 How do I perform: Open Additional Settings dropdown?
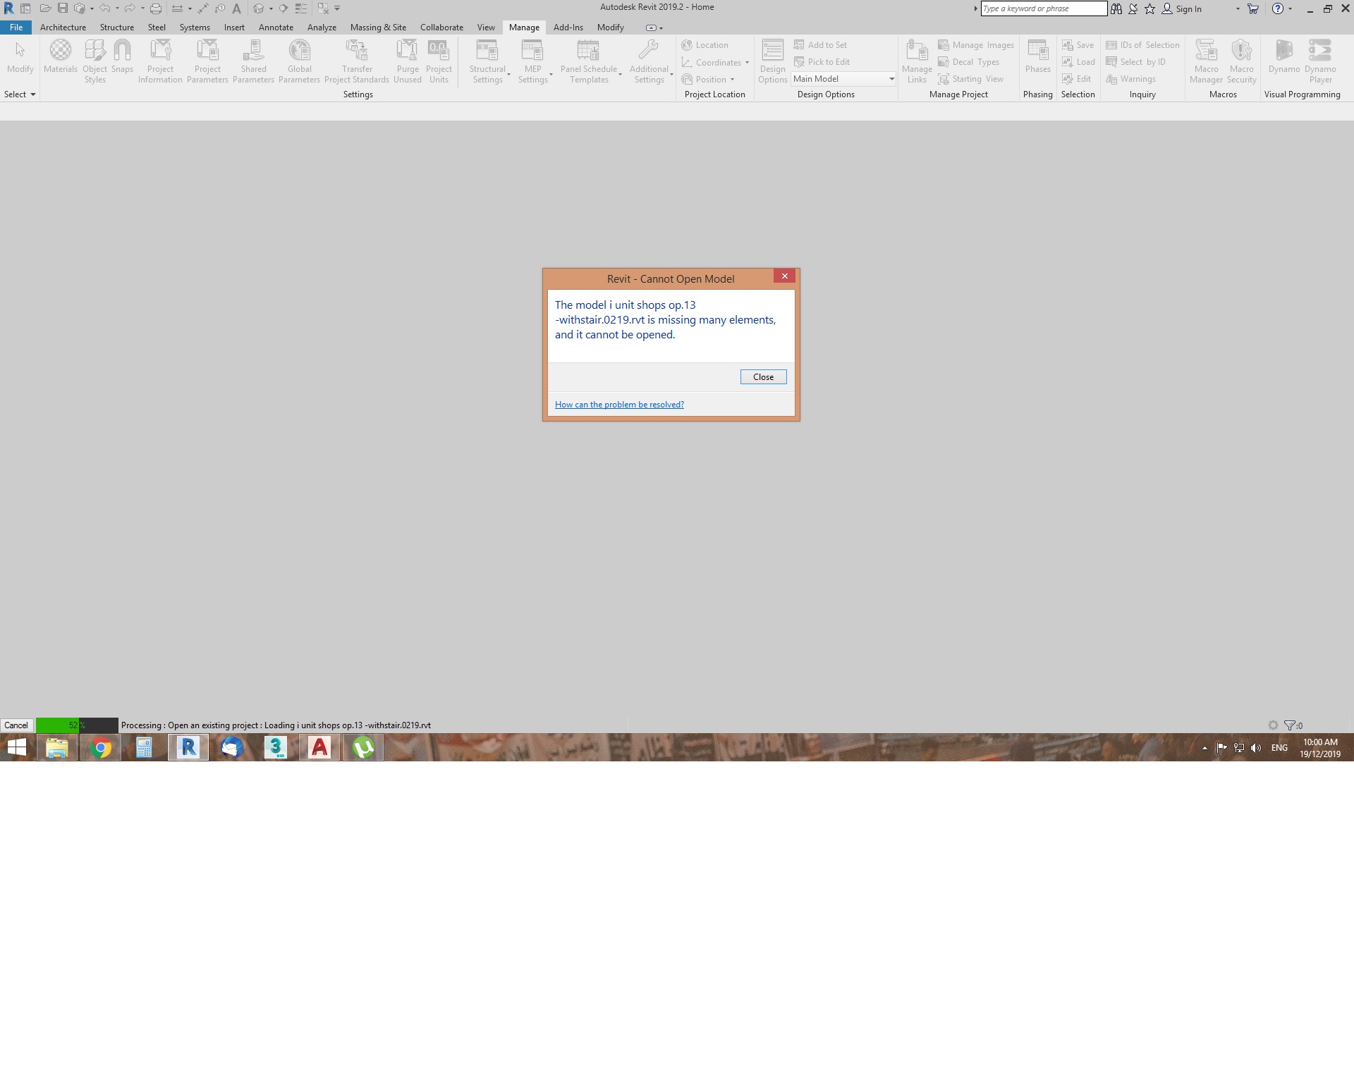point(649,61)
